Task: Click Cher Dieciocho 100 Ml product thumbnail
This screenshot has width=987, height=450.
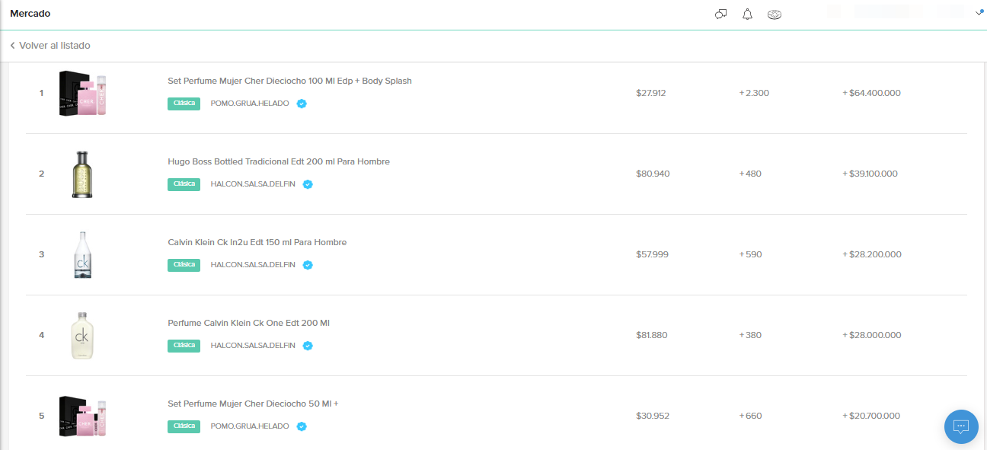Action: [82, 94]
